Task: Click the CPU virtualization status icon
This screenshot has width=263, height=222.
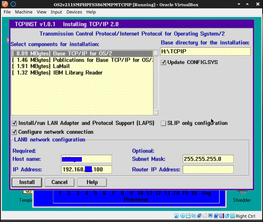Action: (x=221, y=216)
